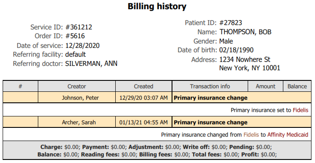Click the Fidelis link in first transaction
315x163 pixels.
pos(300,110)
